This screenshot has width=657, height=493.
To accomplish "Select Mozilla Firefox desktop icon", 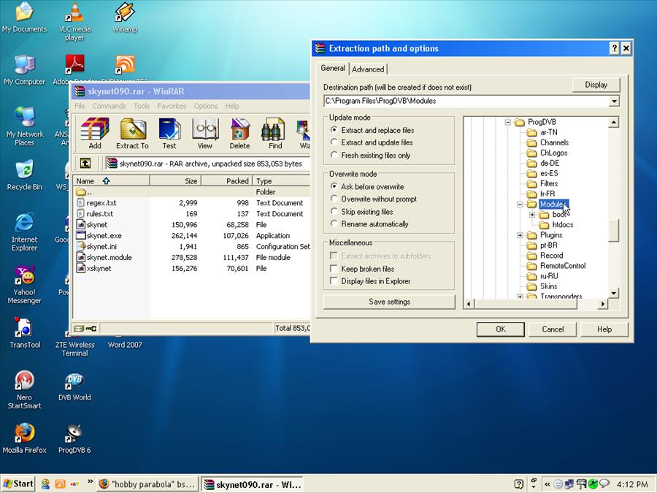I will [24, 438].
